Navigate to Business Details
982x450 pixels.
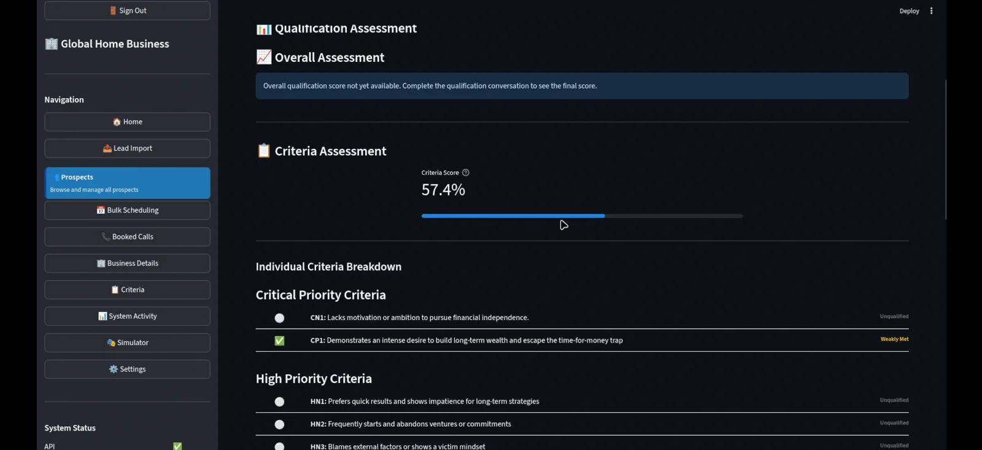[127, 263]
